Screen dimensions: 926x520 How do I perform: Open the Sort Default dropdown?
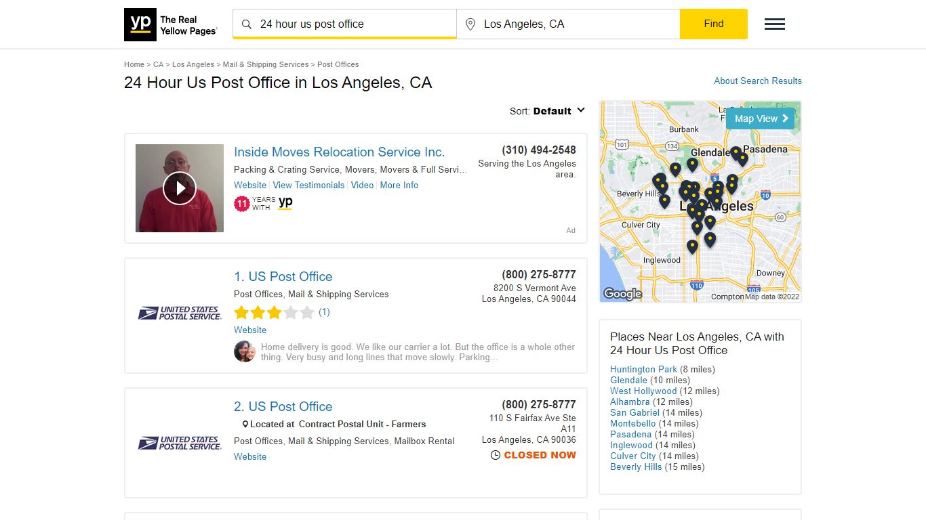tap(547, 111)
